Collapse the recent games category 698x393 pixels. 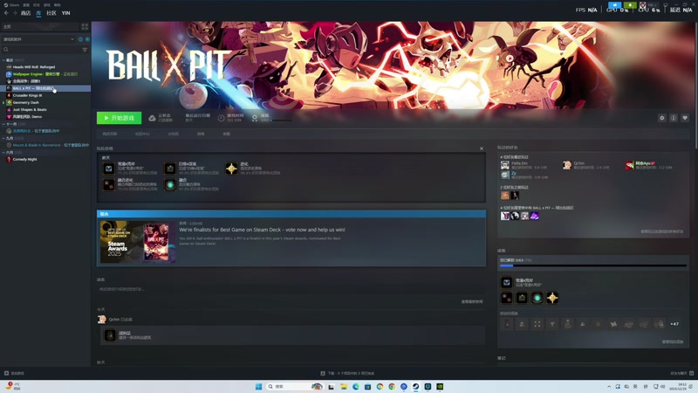4,59
